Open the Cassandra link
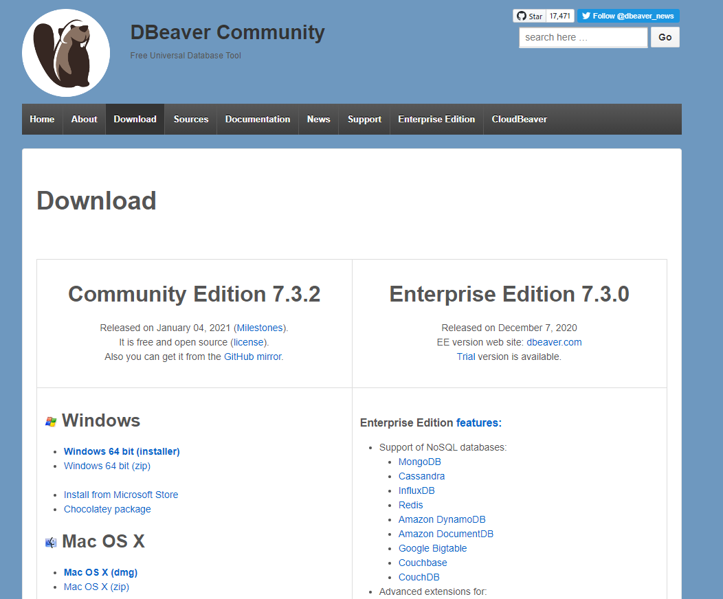Image resolution: width=723 pixels, height=599 pixels. (421, 476)
